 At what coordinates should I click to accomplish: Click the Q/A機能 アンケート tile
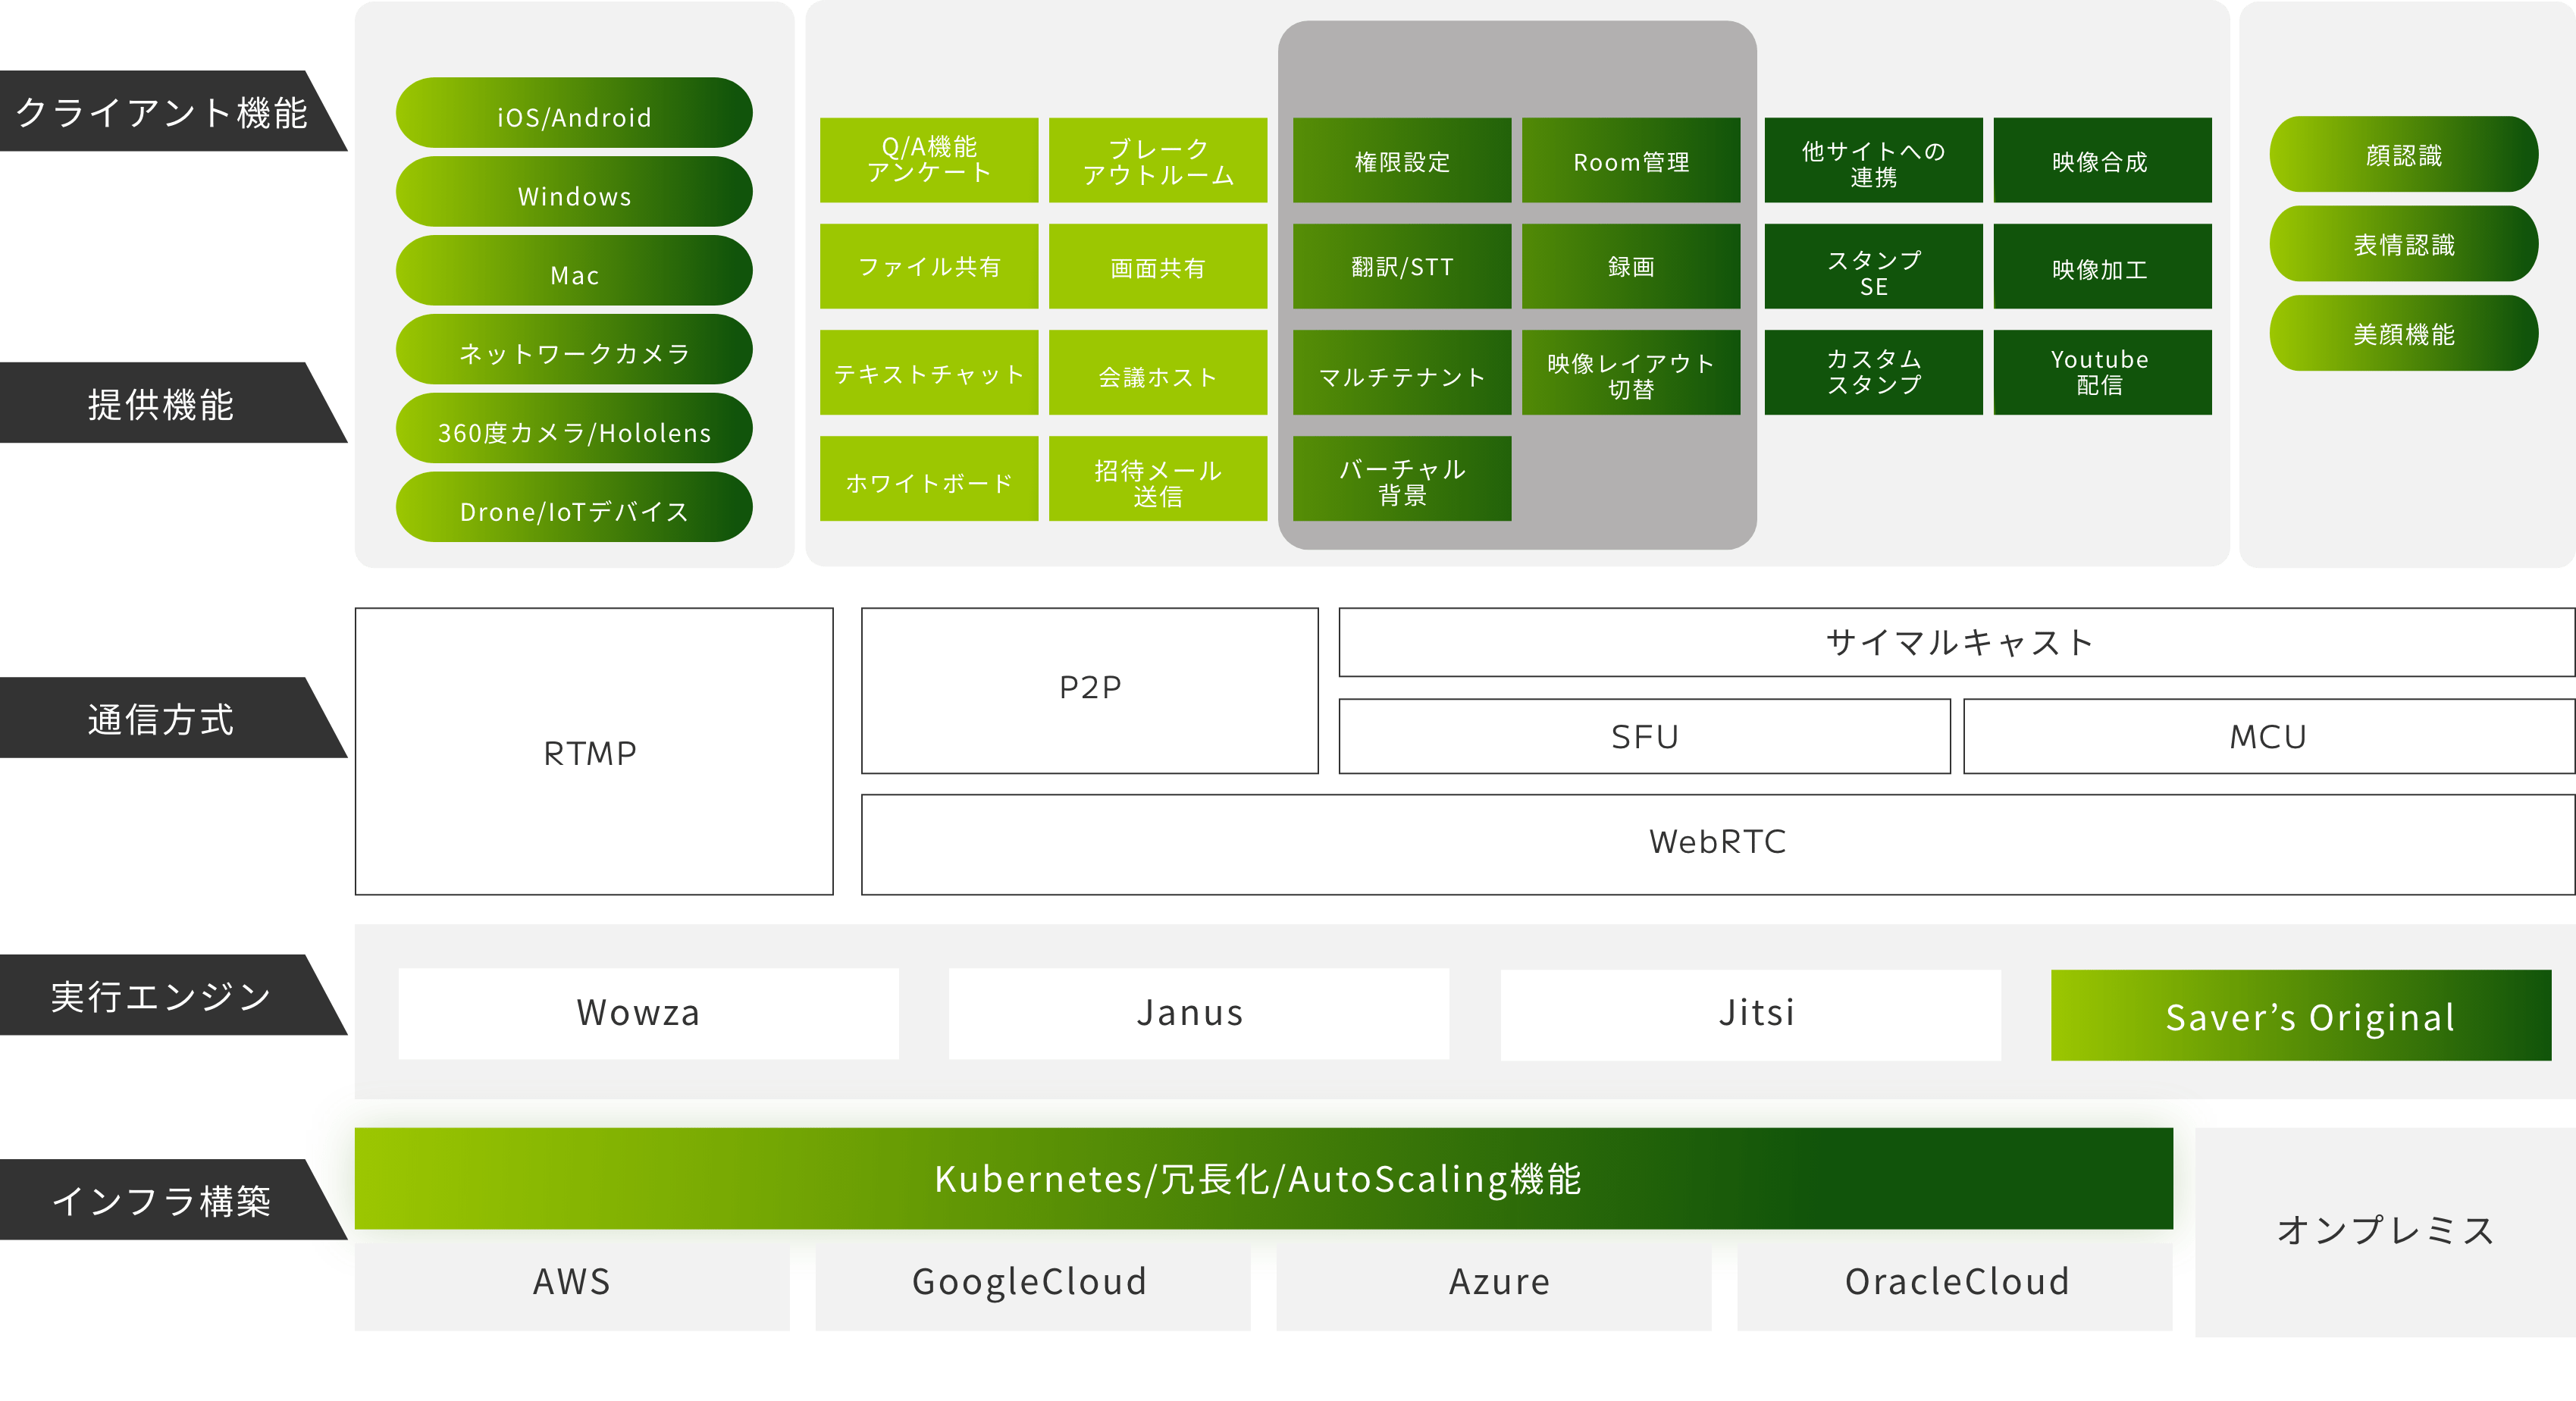[929, 160]
